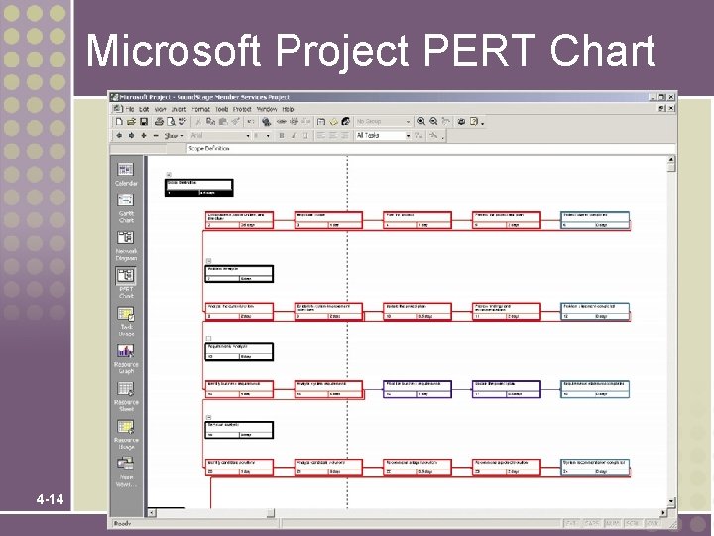Insert a hyperlink using the globe icon
Screen dimensions: 714x536
[x=266, y=122]
